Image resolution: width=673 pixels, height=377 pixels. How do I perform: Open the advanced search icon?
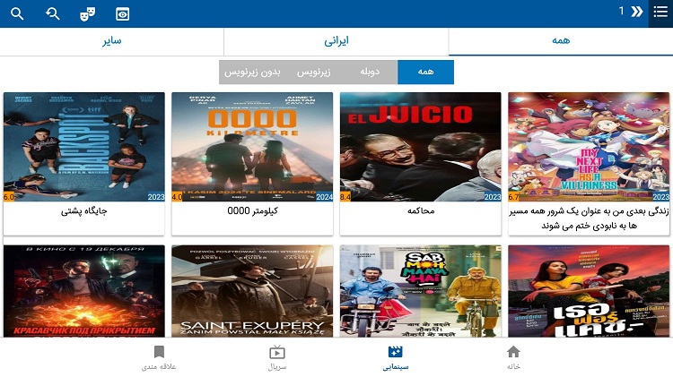[52, 13]
